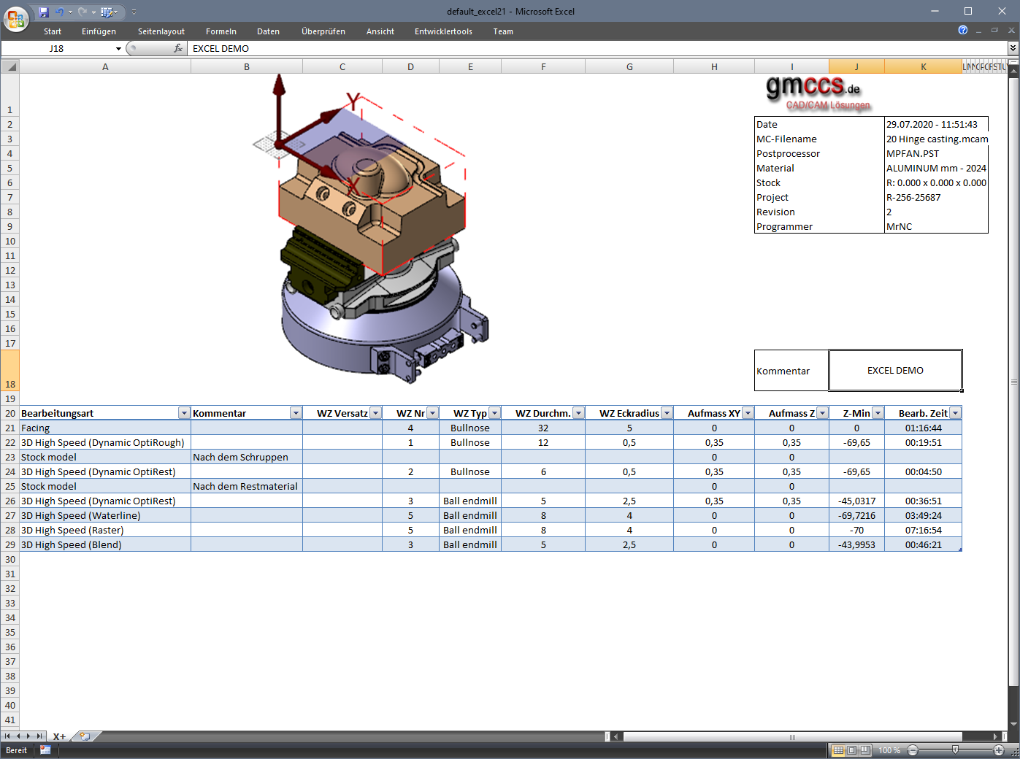Open the Aufmass Z filter dropdown
The image size is (1020, 759).
(x=822, y=413)
